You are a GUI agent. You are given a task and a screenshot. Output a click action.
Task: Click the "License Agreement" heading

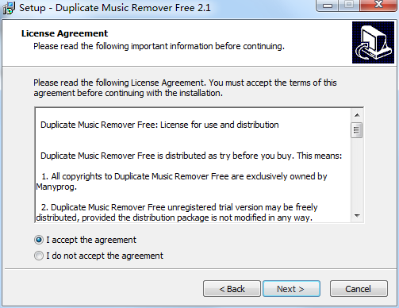pyautogui.click(x=65, y=33)
